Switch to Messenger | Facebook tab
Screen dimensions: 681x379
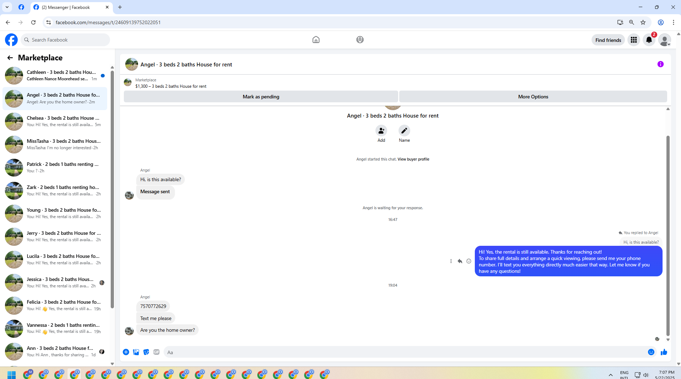pos(72,7)
